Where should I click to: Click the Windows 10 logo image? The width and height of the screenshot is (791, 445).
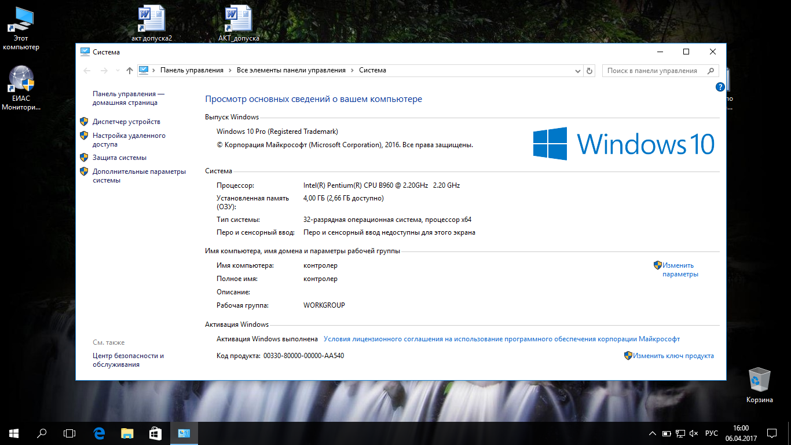624,144
